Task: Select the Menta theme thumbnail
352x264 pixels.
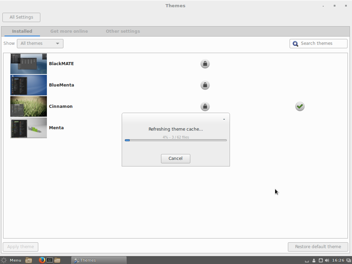Action: pyautogui.click(x=29, y=128)
